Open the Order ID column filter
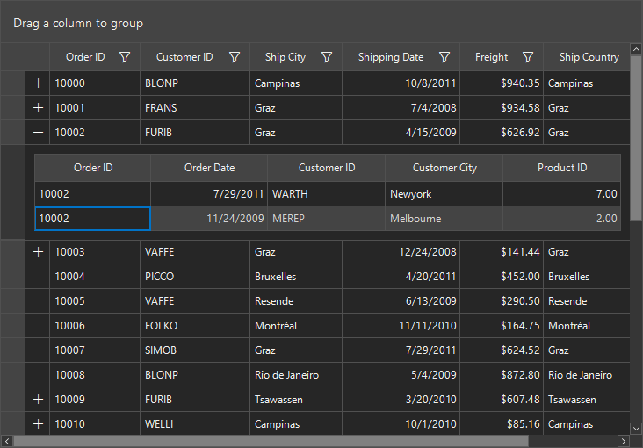 coord(125,57)
